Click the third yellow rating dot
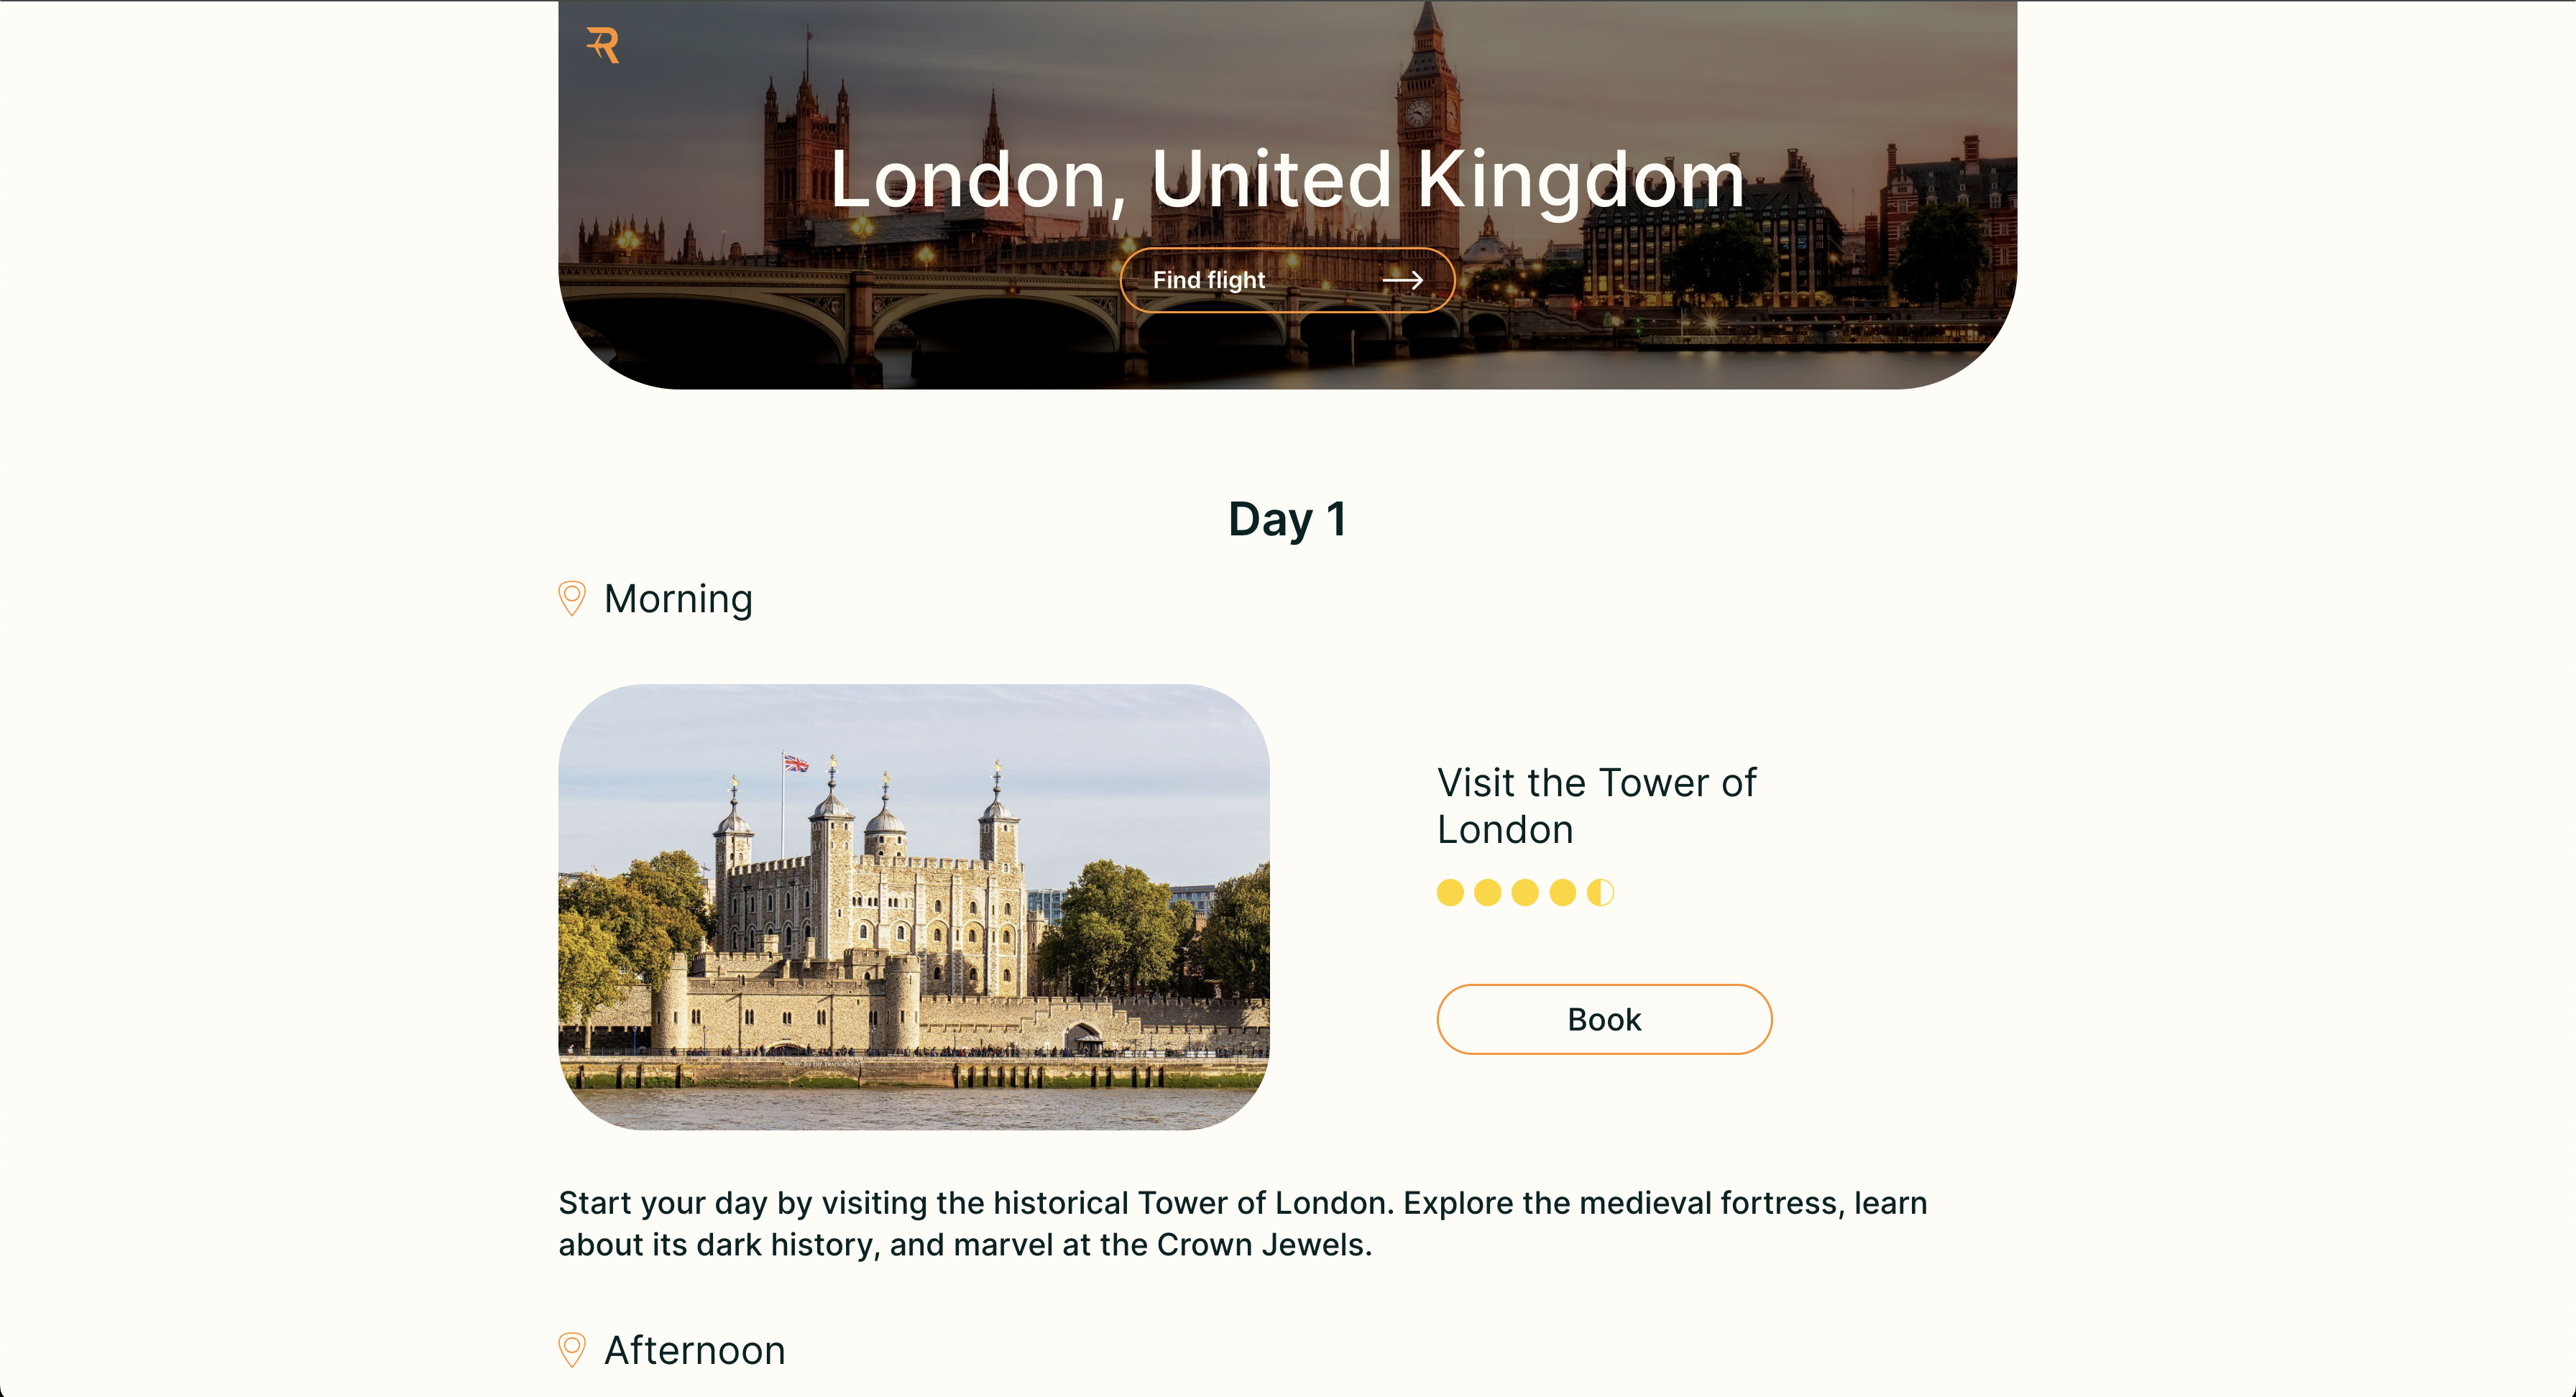 point(1525,892)
